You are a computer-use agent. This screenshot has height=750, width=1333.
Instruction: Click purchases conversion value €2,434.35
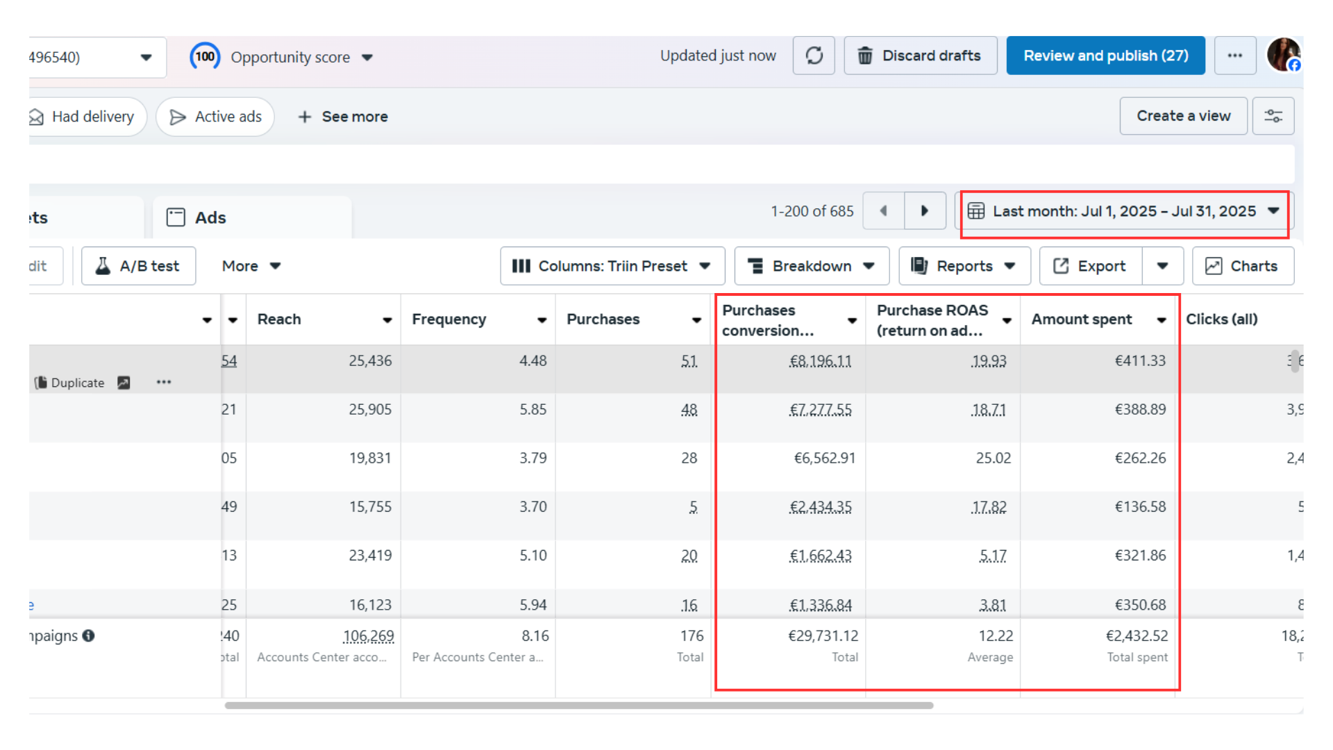tap(820, 507)
